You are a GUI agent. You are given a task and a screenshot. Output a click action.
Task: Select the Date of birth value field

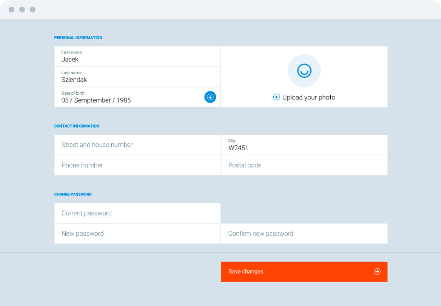coord(138,98)
